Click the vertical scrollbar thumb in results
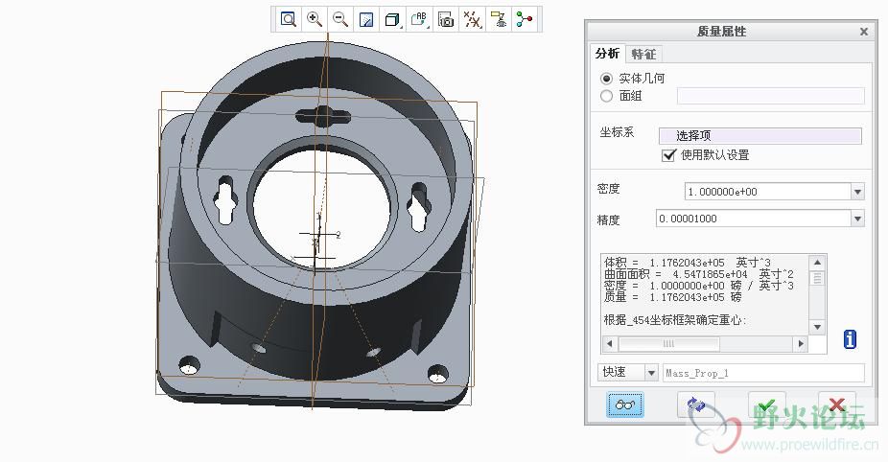 click(x=817, y=278)
